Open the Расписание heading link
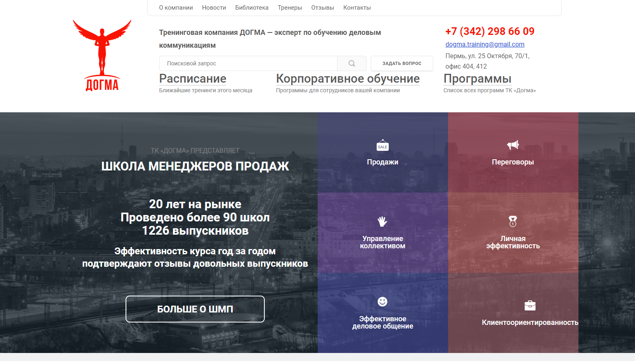 click(193, 79)
